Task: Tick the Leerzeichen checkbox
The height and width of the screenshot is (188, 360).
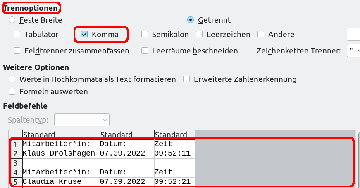Action: click(x=199, y=35)
